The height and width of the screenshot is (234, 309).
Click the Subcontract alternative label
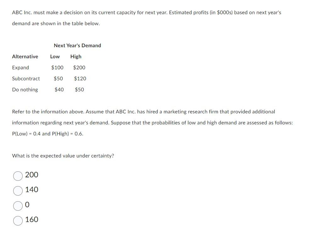[26, 78]
